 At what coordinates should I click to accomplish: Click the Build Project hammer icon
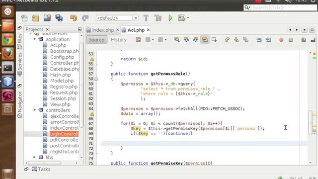[x=146, y=18]
